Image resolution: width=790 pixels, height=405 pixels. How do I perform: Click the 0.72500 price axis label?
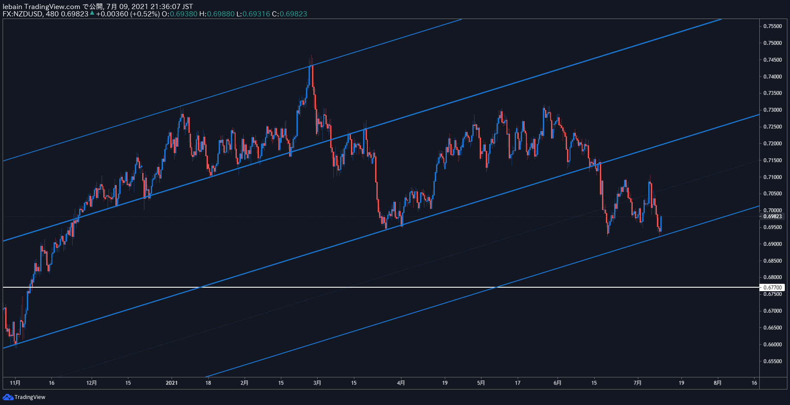pos(772,127)
